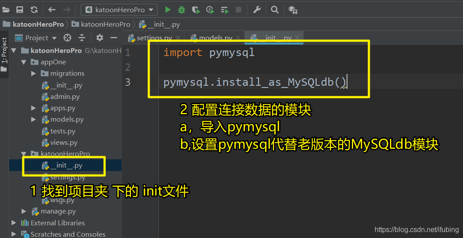
Task: Toggle the 1: Project side tool tab
Action: [x=4, y=50]
